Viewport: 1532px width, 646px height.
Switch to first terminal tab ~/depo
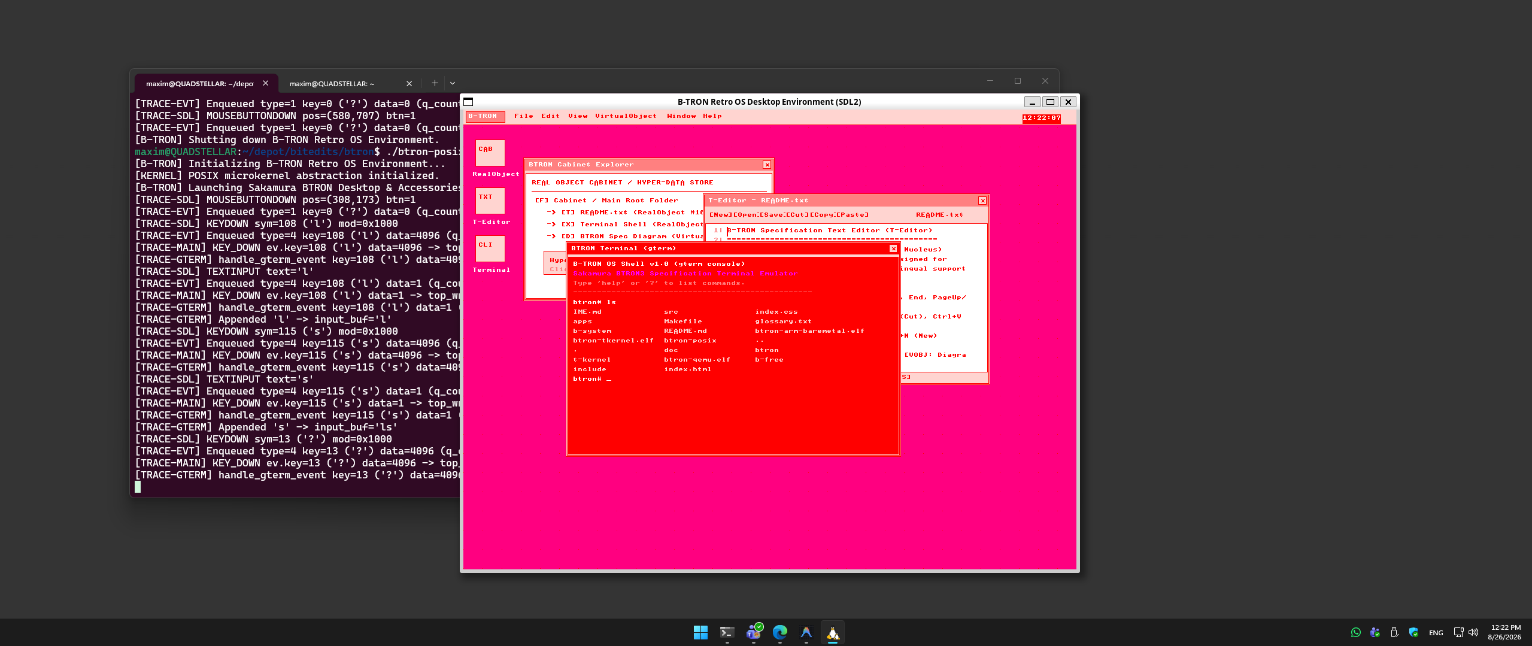pyautogui.click(x=200, y=84)
